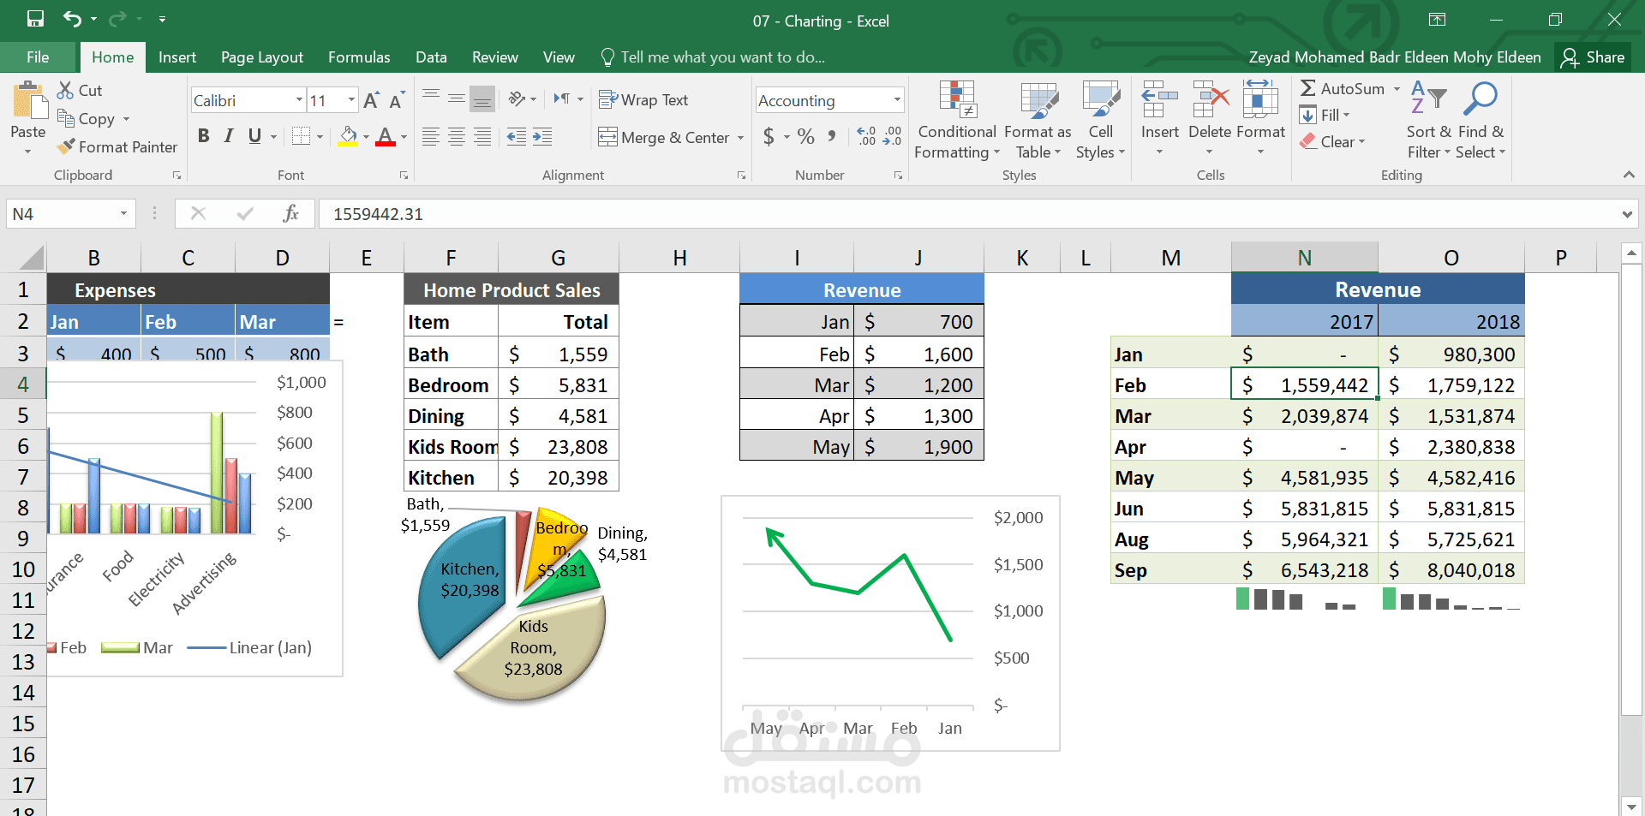Click the Save icon in Quick Access toolbar
The image size is (1645, 816).
click(34, 19)
